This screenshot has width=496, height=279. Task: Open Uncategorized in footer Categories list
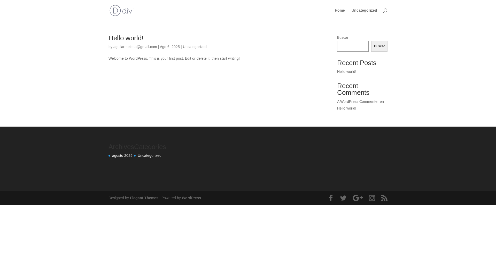point(150,156)
